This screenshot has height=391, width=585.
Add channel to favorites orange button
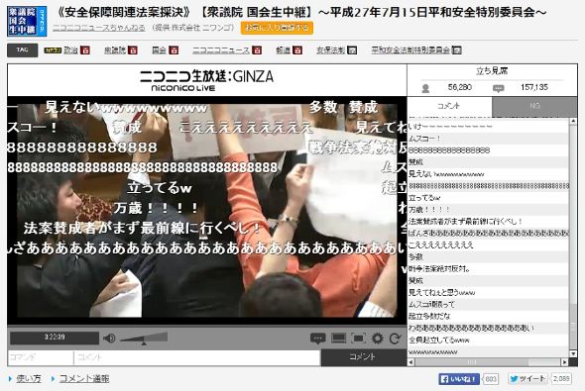pos(277,28)
